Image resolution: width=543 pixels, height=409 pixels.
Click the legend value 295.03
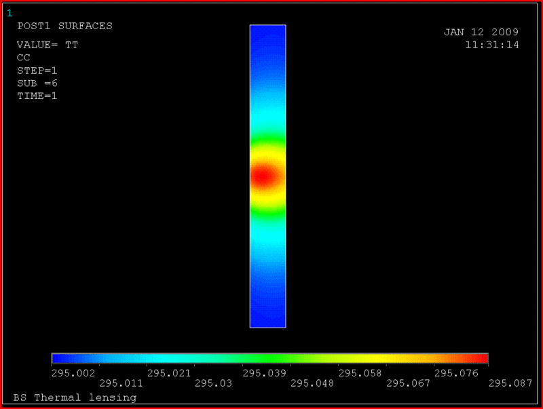point(213,383)
